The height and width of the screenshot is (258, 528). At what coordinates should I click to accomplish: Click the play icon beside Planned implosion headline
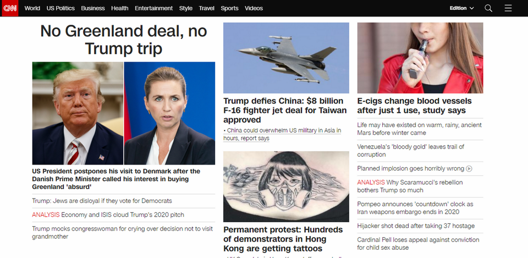click(469, 169)
